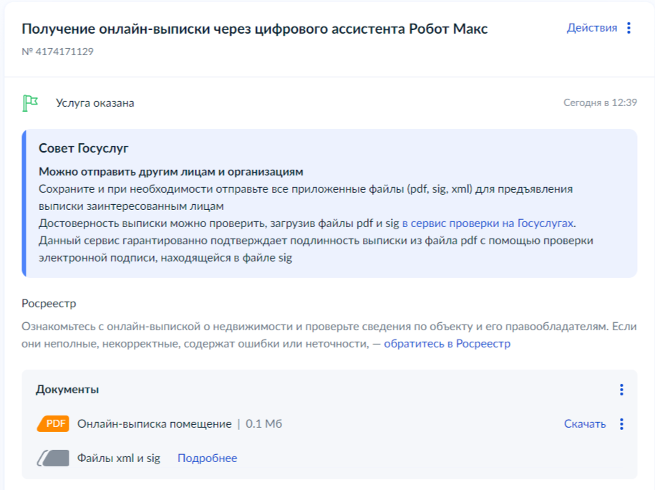Open the Документы section three-dot menu
The height and width of the screenshot is (490, 655).
pyautogui.click(x=621, y=390)
